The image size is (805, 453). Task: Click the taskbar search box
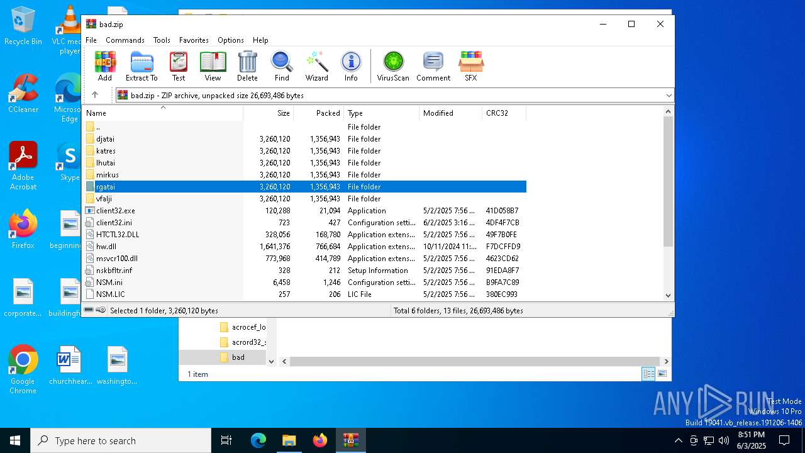click(x=121, y=440)
